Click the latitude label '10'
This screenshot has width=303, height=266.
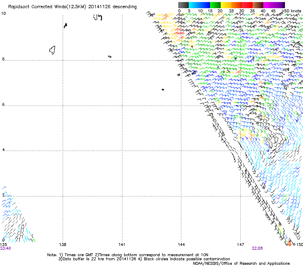coord(3,14)
